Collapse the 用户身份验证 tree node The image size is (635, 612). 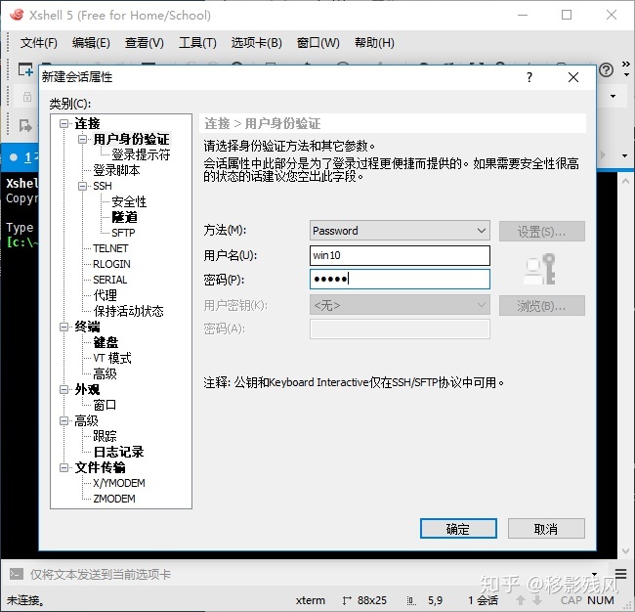[83, 140]
